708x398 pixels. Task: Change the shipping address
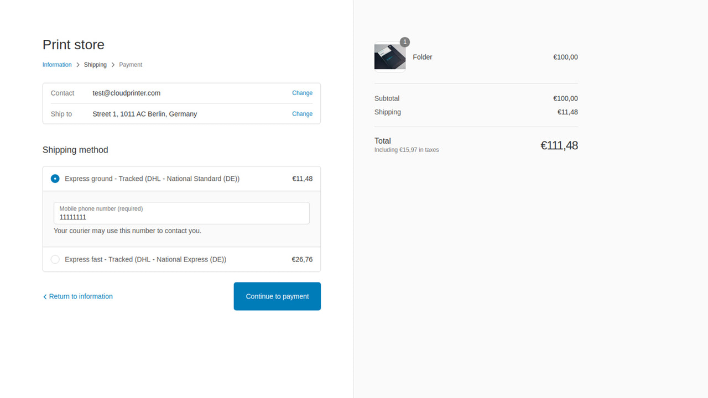point(302,114)
